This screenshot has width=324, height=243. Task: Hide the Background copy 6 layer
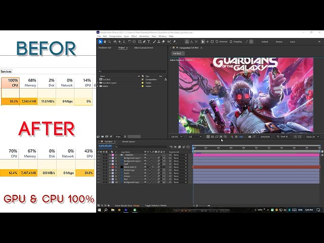[99, 161]
